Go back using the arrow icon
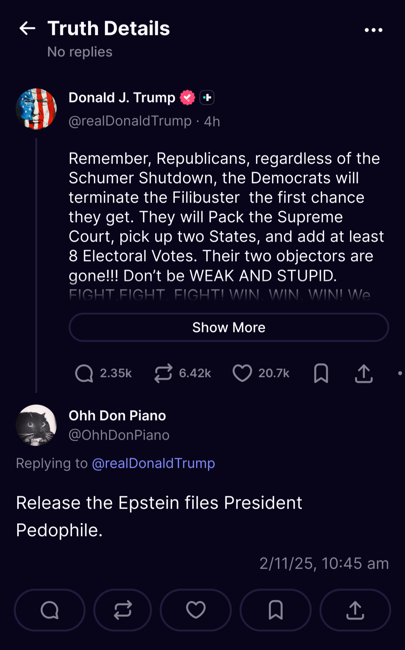The width and height of the screenshot is (405, 650). [27, 29]
